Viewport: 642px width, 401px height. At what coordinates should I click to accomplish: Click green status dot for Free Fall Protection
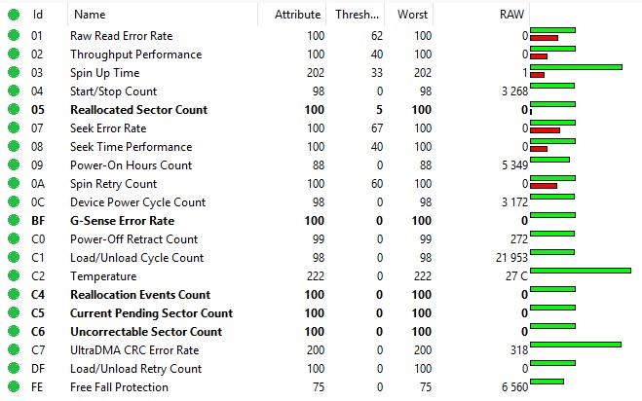coord(13,387)
